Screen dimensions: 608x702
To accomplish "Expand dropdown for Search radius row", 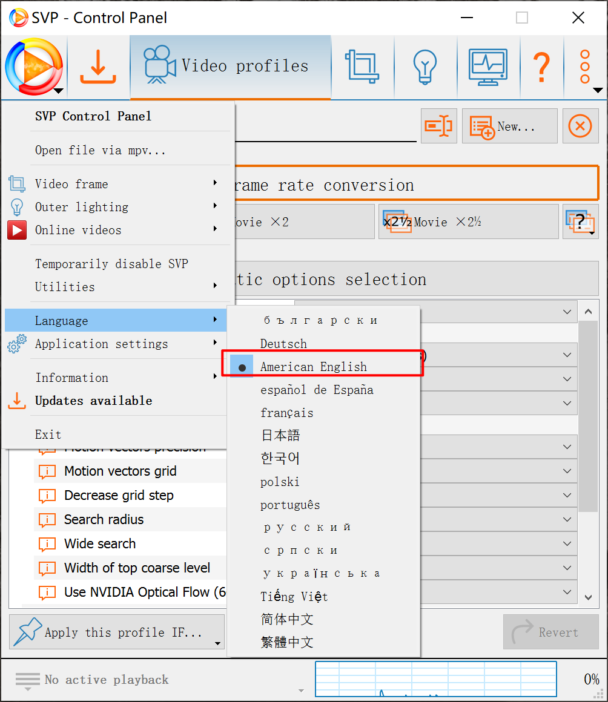I will [x=567, y=519].
